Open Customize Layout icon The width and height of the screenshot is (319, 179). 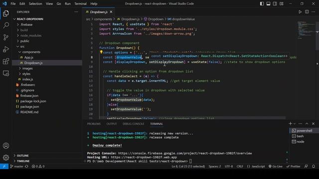click(x=281, y=3)
